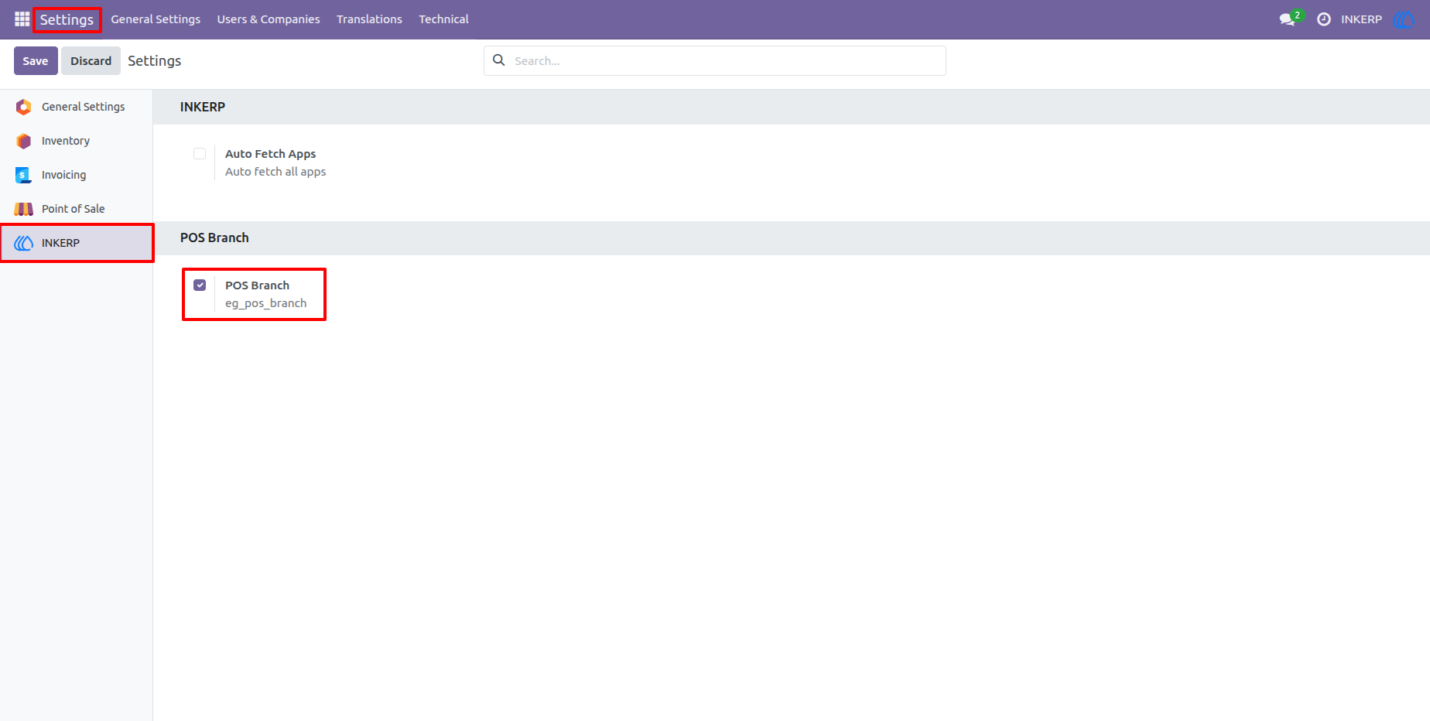The width and height of the screenshot is (1430, 721).
Task: Uncheck the POS Branch checkbox
Action: [x=200, y=285]
